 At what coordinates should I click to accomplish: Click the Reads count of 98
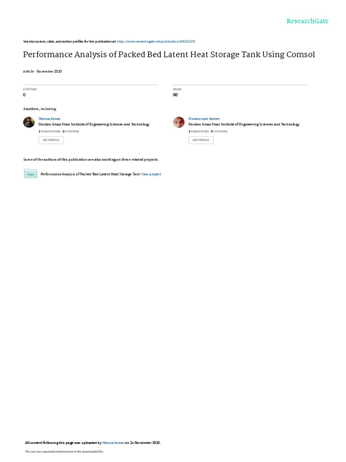(175, 95)
